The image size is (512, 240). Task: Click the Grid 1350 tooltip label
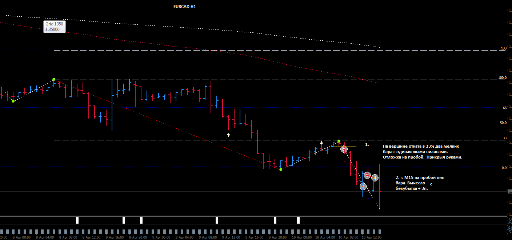tap(54, 24)
